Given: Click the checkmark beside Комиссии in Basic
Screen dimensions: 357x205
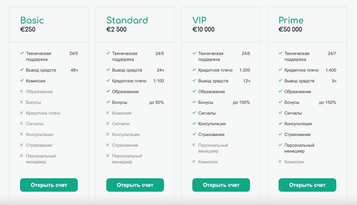Looking at the screenshot, I should click(x=21, y=81).
